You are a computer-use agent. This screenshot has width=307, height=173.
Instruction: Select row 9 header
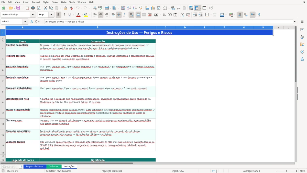point(3,102)
